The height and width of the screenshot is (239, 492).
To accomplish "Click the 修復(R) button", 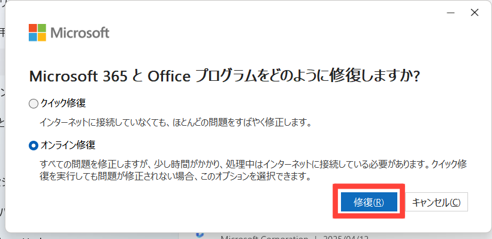I will click(369, 202).
